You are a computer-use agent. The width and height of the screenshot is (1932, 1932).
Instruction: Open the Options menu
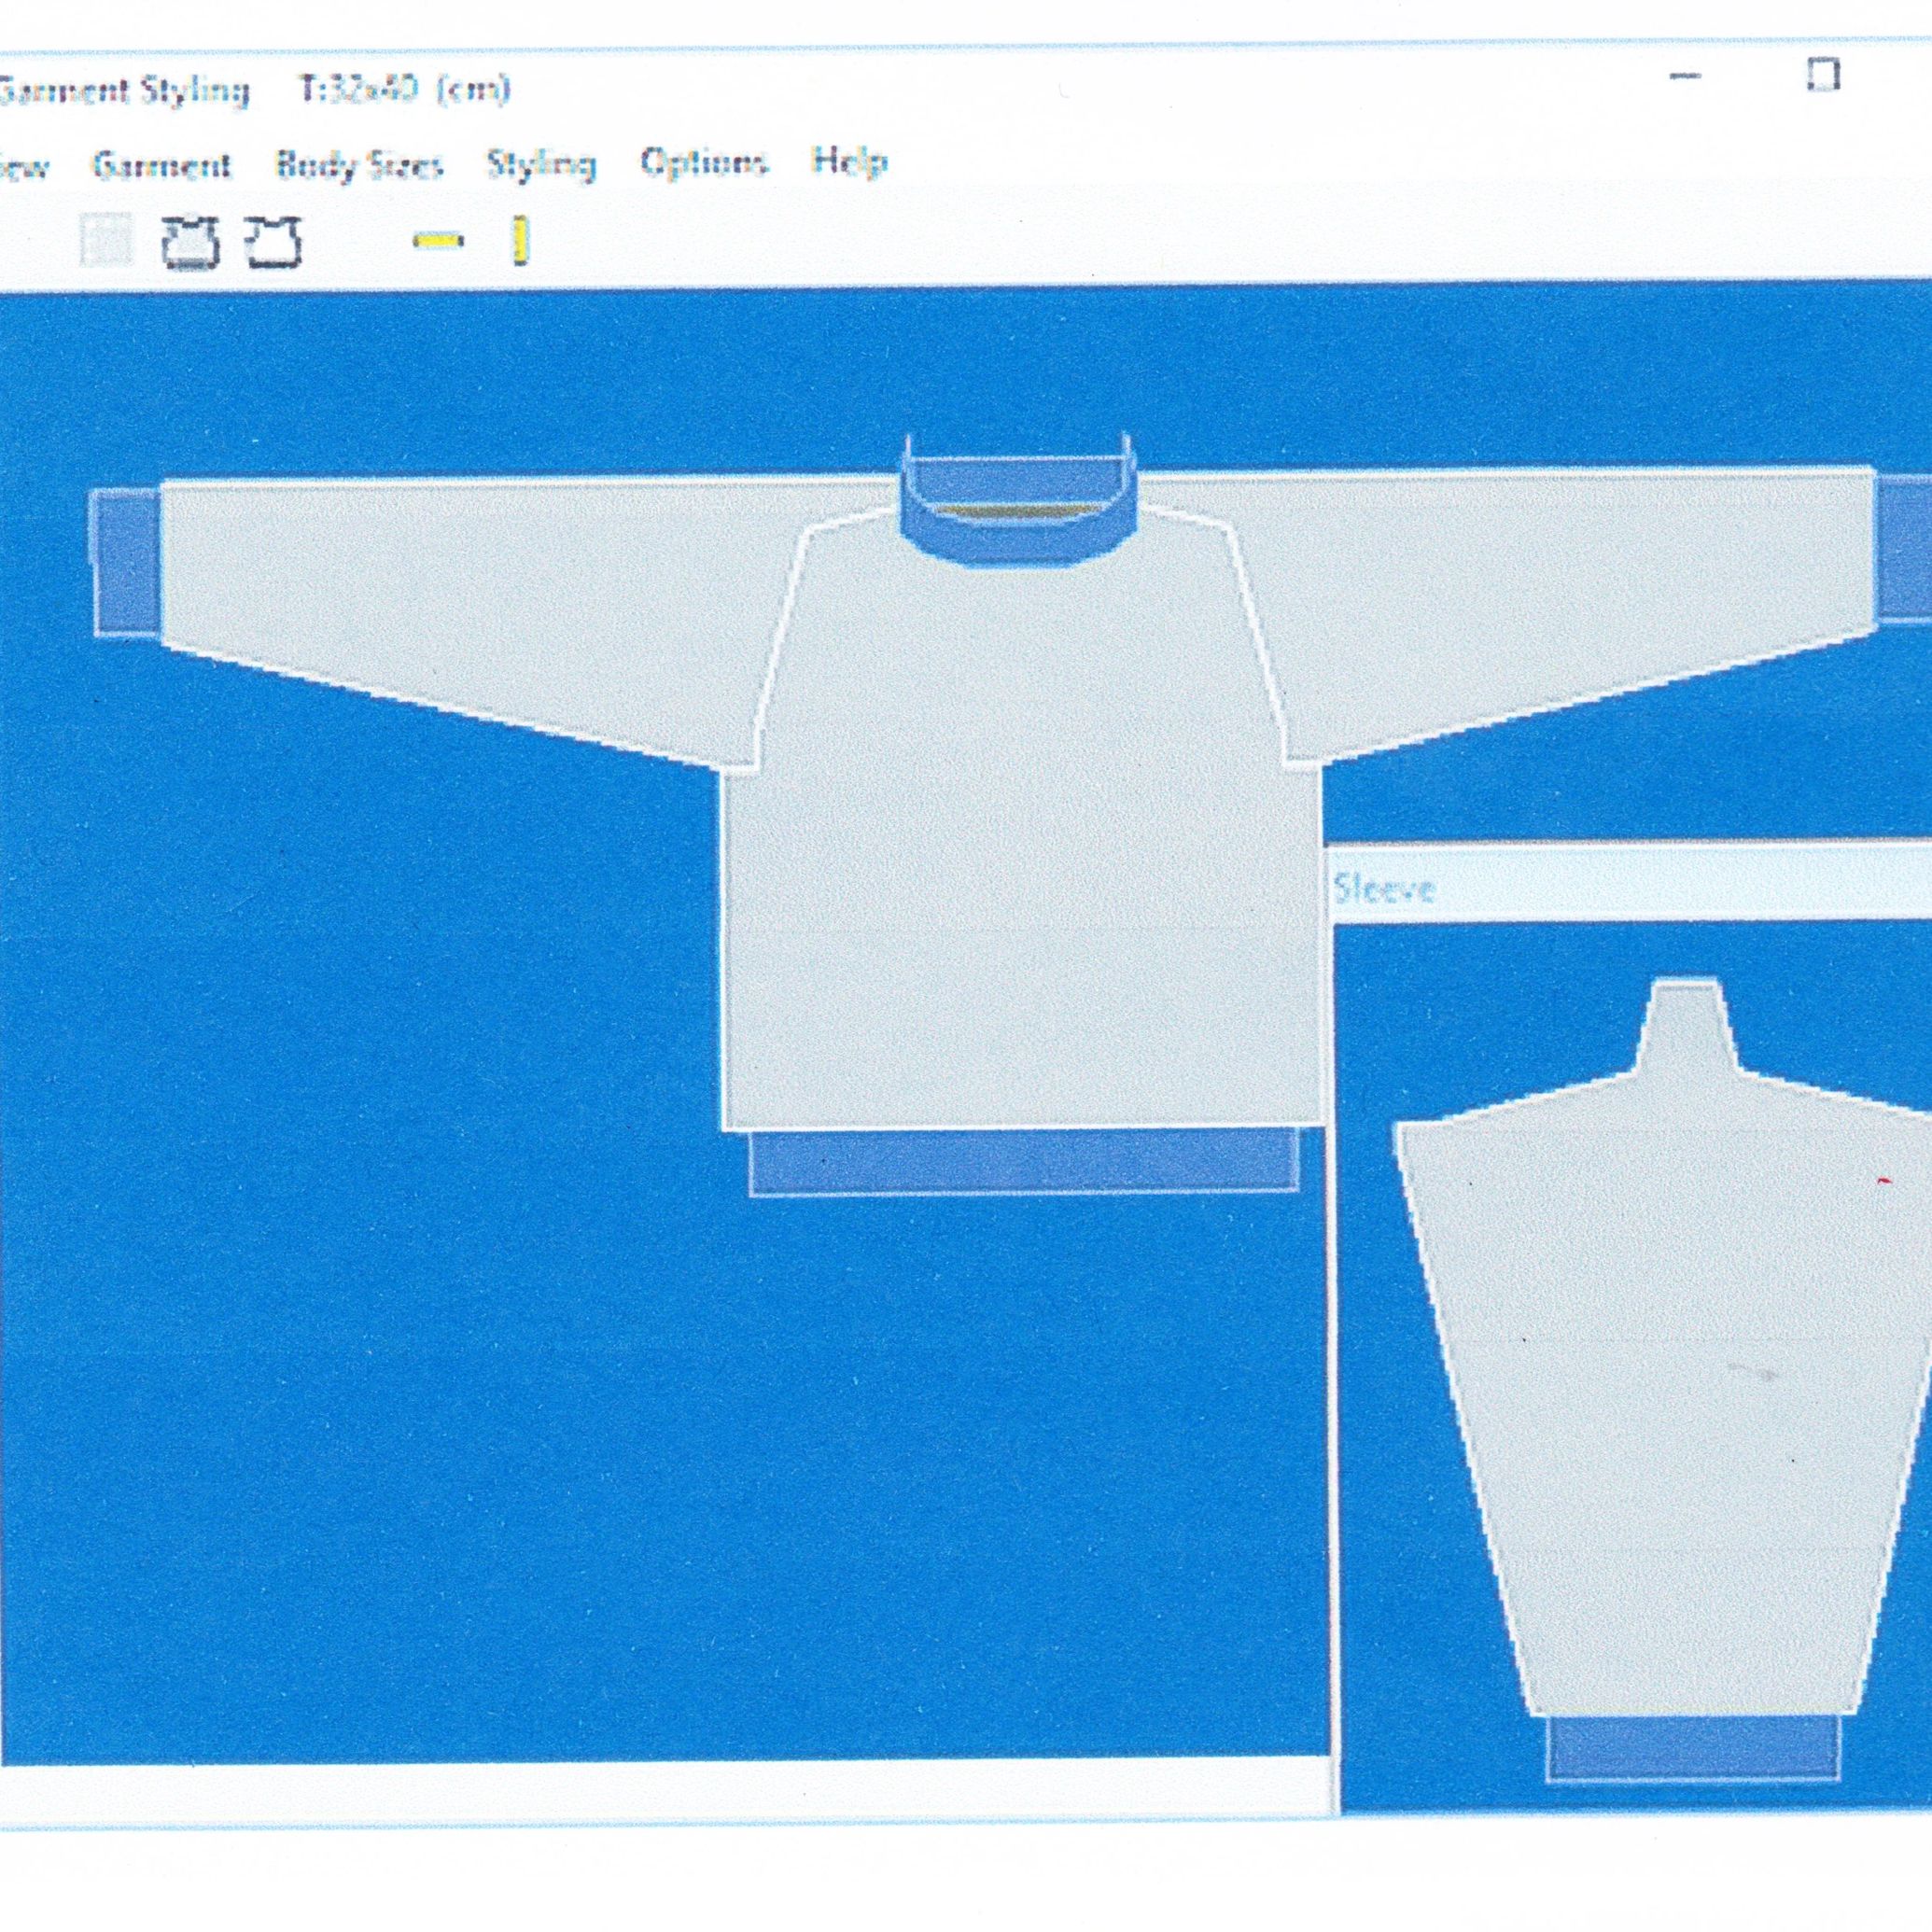pos(704,163)
